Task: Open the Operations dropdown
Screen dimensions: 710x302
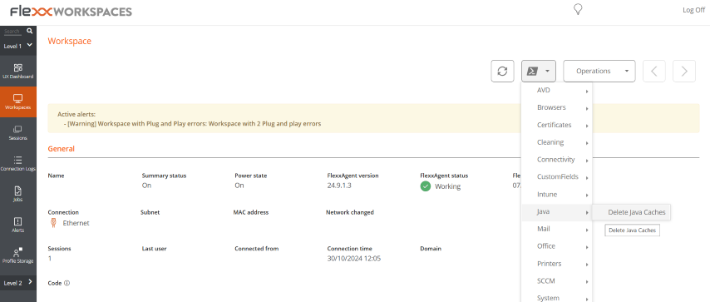Action: point(599,72)
